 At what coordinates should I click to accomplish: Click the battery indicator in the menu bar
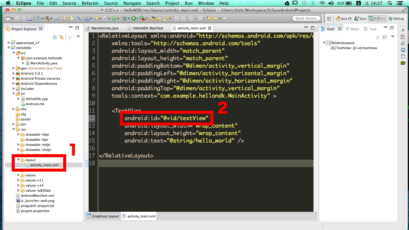(x=348, y=3)
